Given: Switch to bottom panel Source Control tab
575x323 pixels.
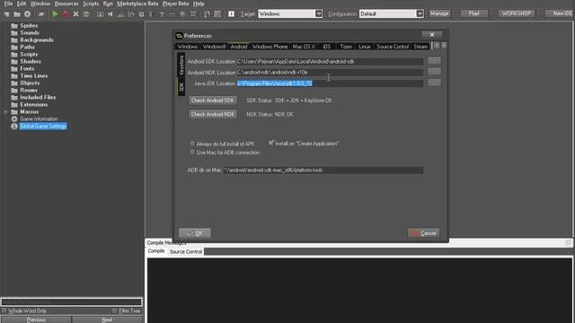Looking at the screenshot, I should tap(186, 251).
